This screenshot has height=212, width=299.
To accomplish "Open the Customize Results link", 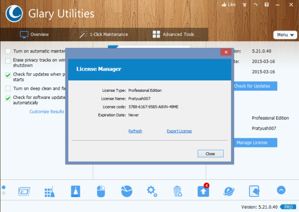I will [47, 112].
